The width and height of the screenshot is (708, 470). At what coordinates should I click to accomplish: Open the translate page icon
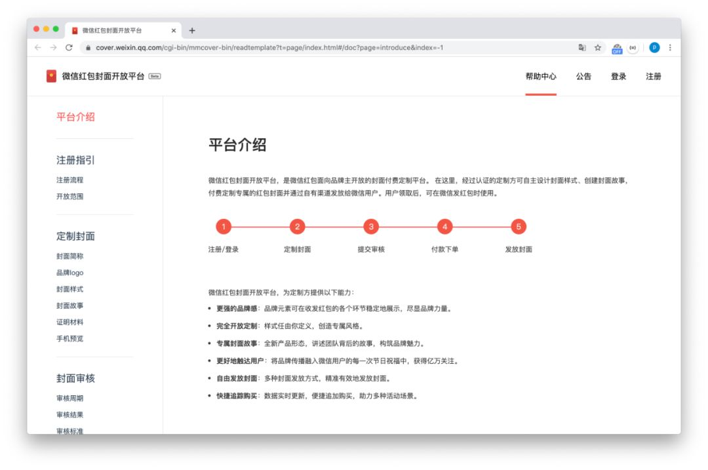[582, 47]
